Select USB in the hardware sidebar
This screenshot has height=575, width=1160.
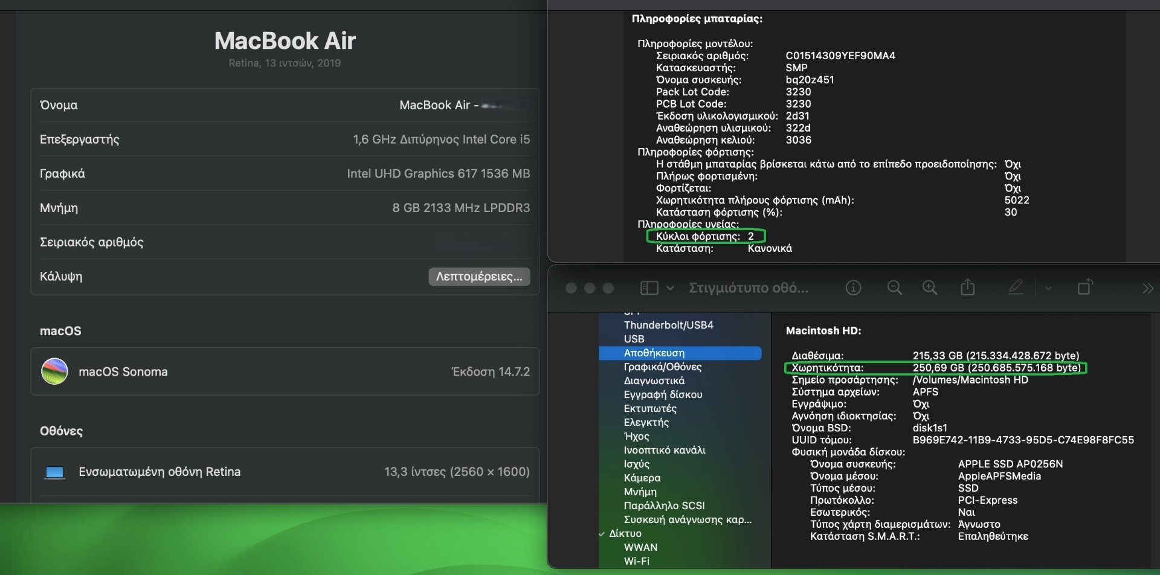(x=634, y=339)
